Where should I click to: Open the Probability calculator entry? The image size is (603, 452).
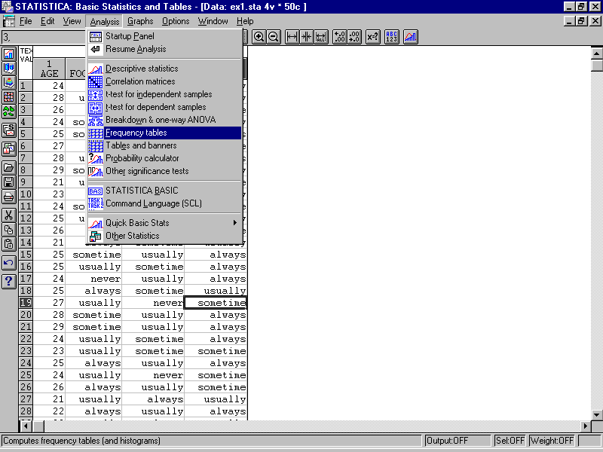164,158
